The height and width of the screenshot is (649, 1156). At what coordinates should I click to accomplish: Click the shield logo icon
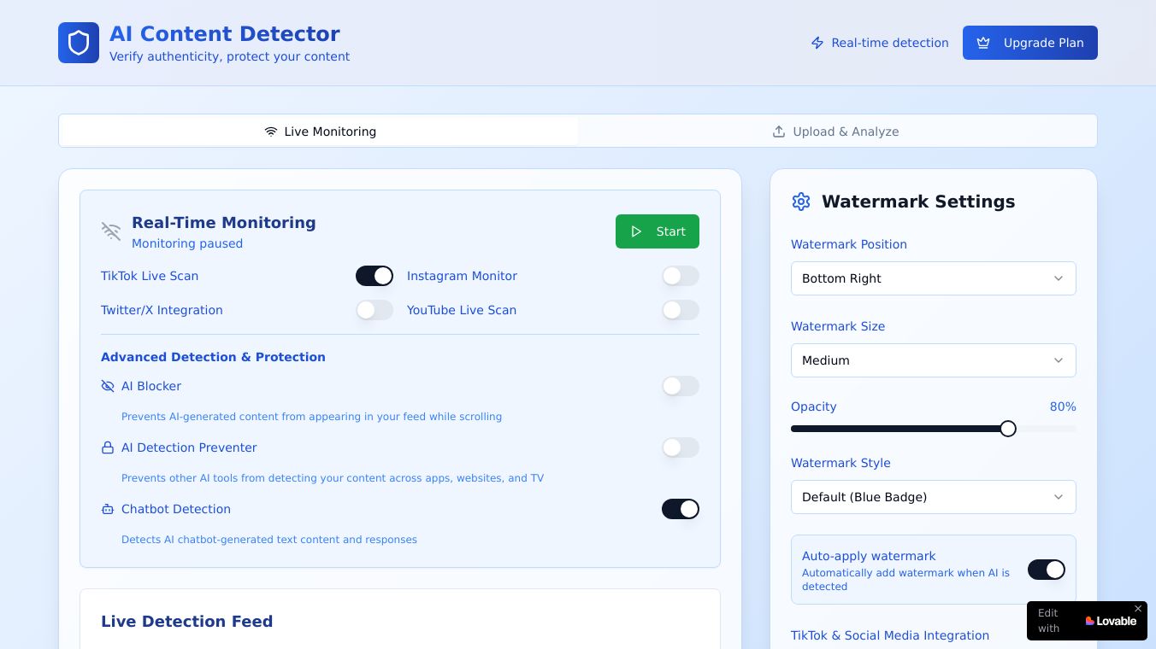click(x=79, y=43)
